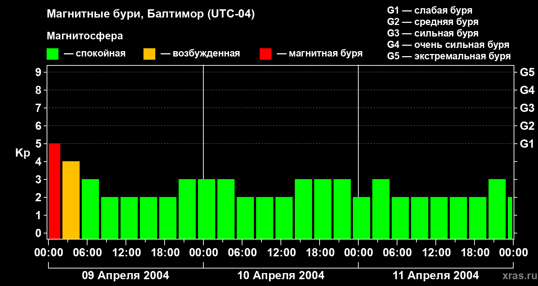Screen dimensions: 538x286
Task: Select the 12:00–15:00 bar on 09 April
Action: click(129, 218)
